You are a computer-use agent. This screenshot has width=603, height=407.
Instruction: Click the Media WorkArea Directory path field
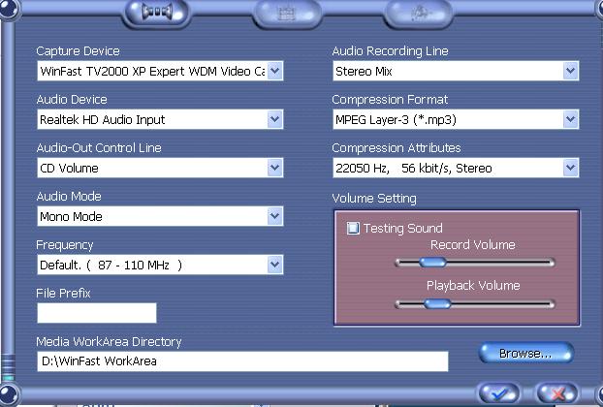pyautogui.click(x=242, y=361)
